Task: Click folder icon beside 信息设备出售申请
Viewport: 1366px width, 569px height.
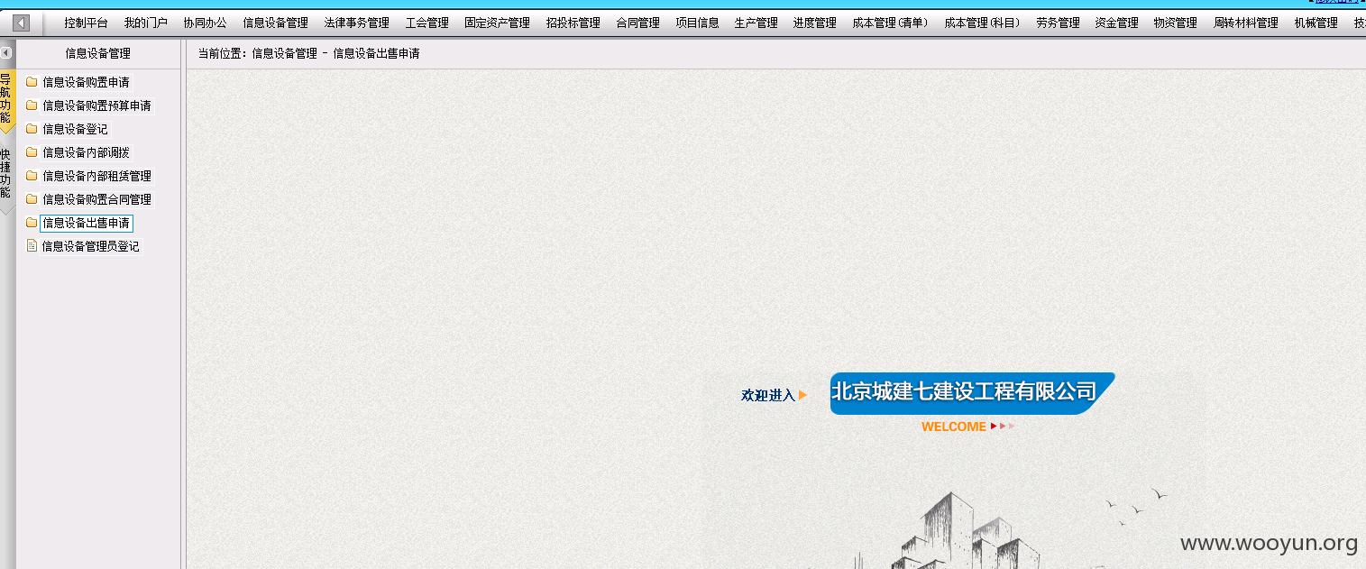Action: click(x=32, y=223)
